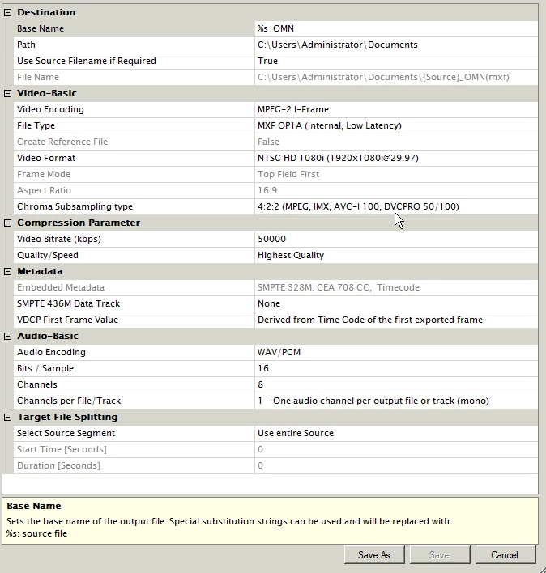Cancel the settings dialog
Screen dimensions: 546x573
(x=505, y=554)
